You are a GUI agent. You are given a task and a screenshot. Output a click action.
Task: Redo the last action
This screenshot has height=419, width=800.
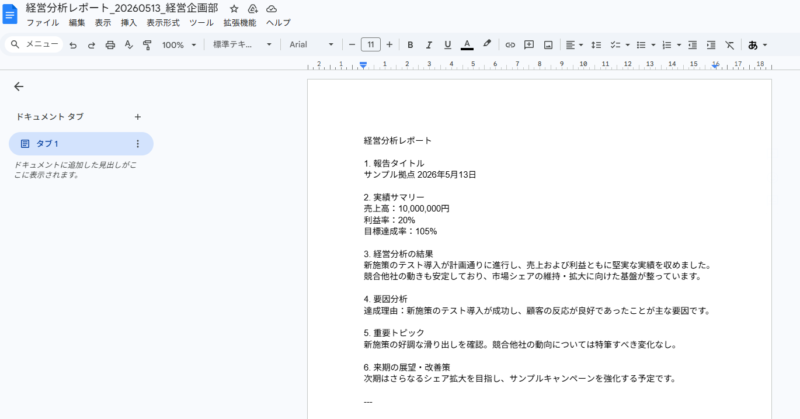[92, 45]
